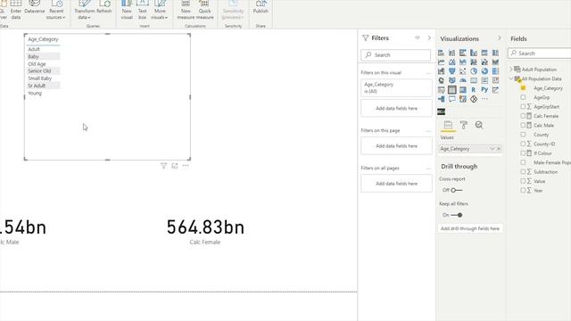Select the Q&A visual icon
Screen dimensions: 571x321
coord(452,99)
